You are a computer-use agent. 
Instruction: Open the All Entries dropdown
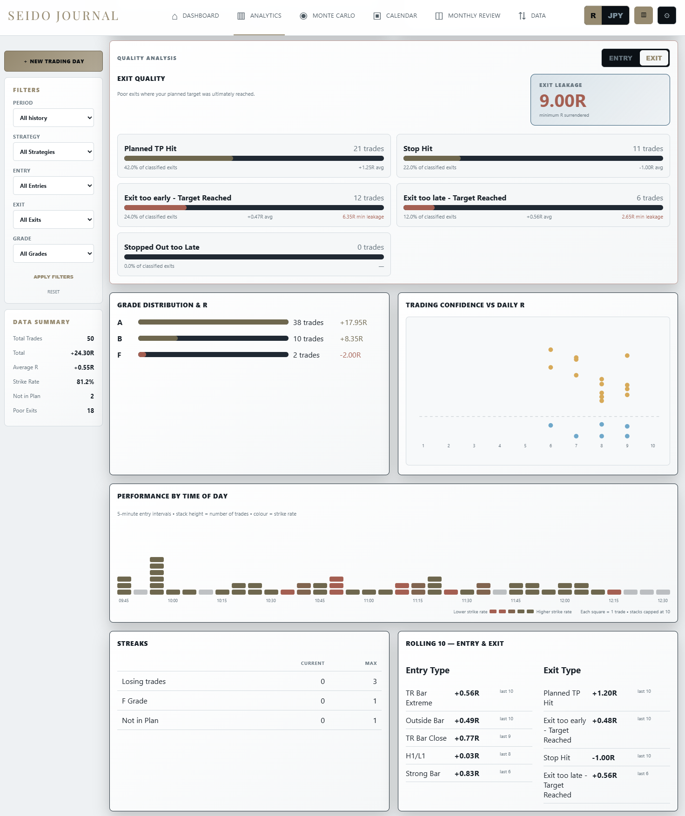54,186
